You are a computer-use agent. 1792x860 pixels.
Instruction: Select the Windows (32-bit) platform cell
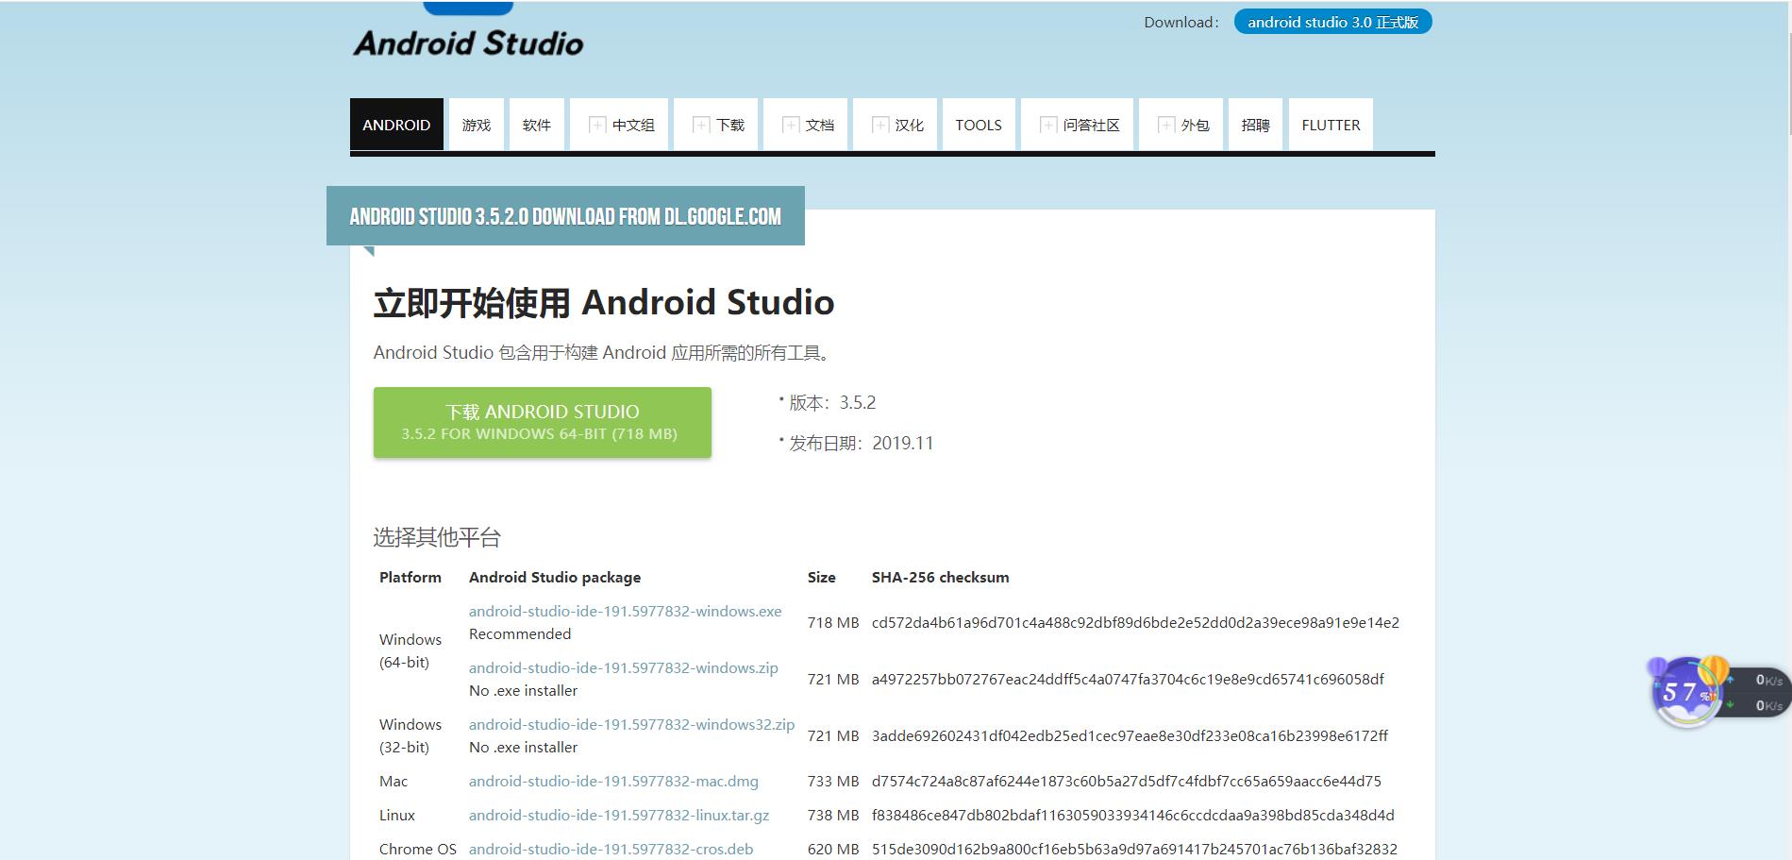(x=410, y=735)
